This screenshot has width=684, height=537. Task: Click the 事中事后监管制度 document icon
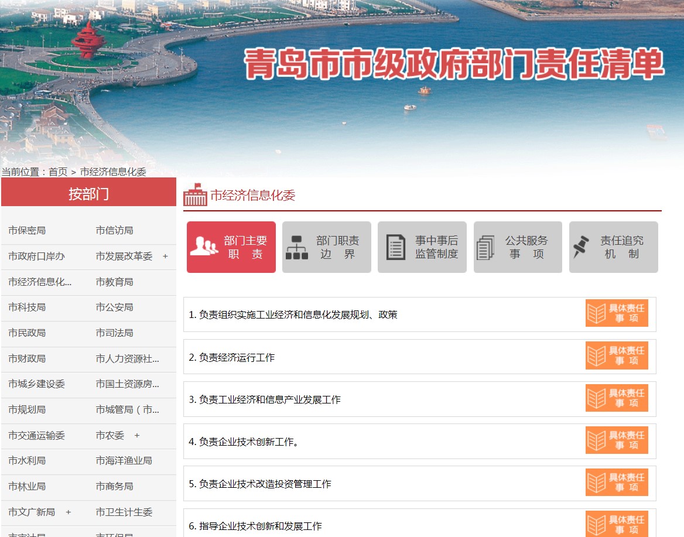[x=396, y=247]
